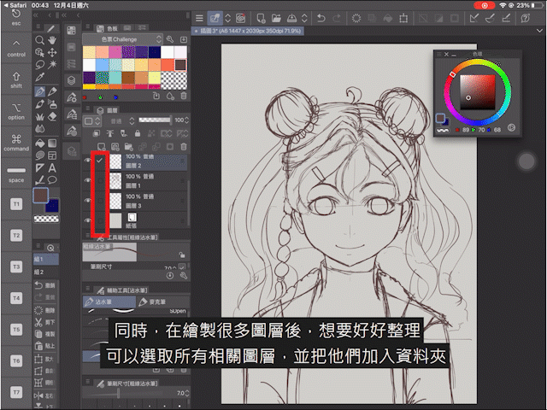Click the layer opacity slider
Viewport: 547px width, 410px height.
click(x=155, y=120)
